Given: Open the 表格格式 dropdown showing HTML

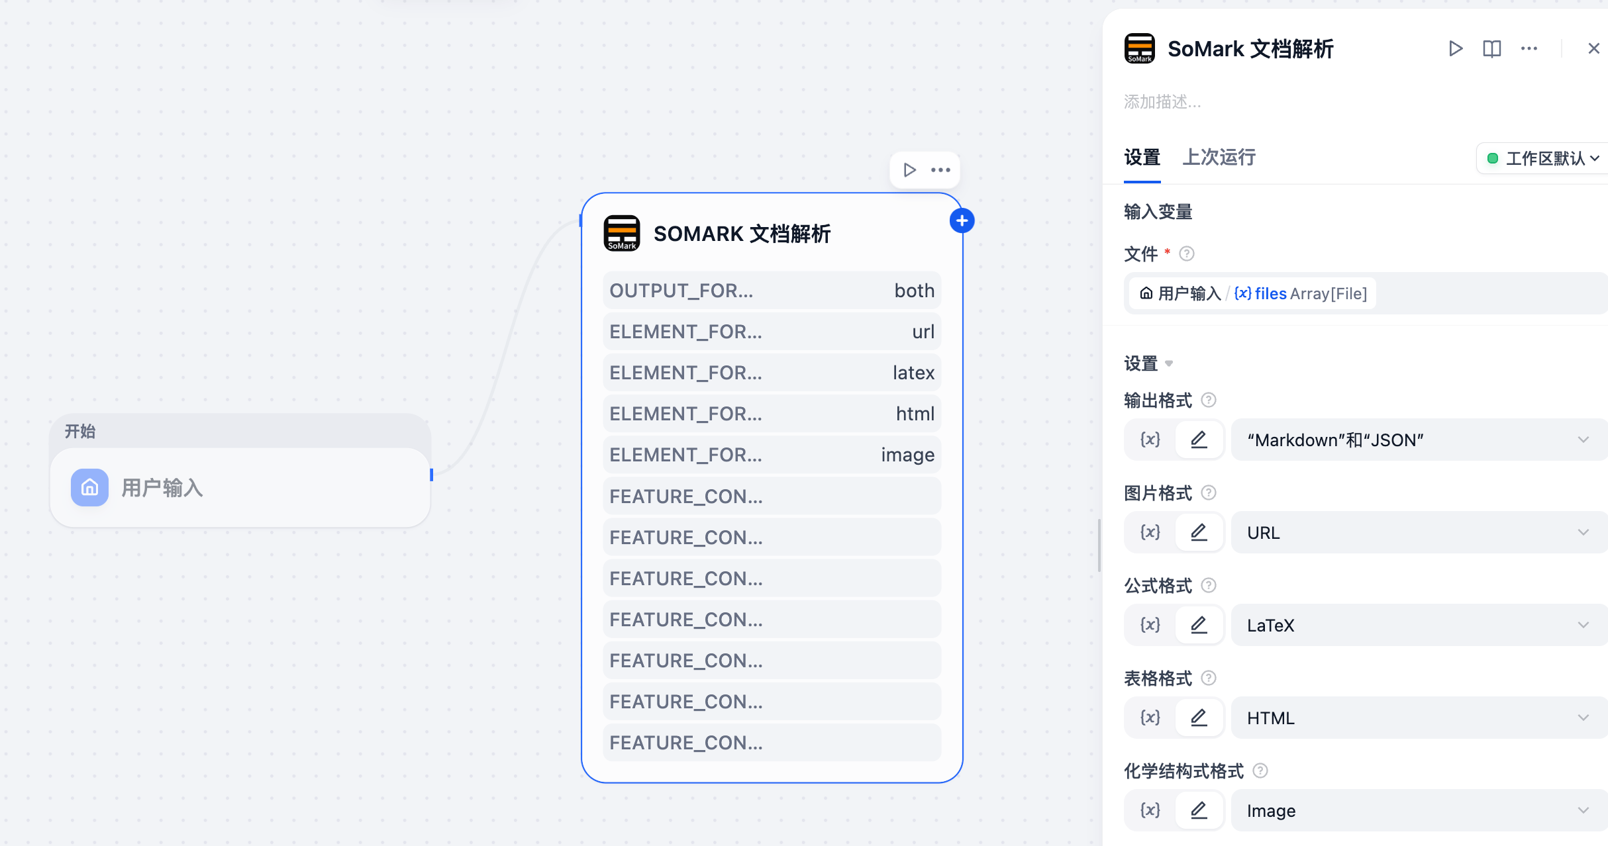Looking at the screenshot, I should [x=1419, y=718].
